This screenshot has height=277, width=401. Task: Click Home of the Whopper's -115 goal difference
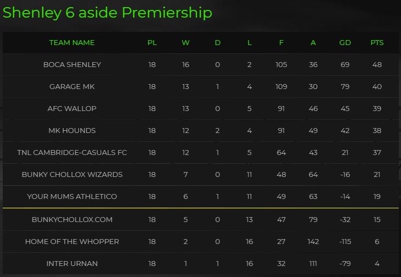tap(345, 241)
